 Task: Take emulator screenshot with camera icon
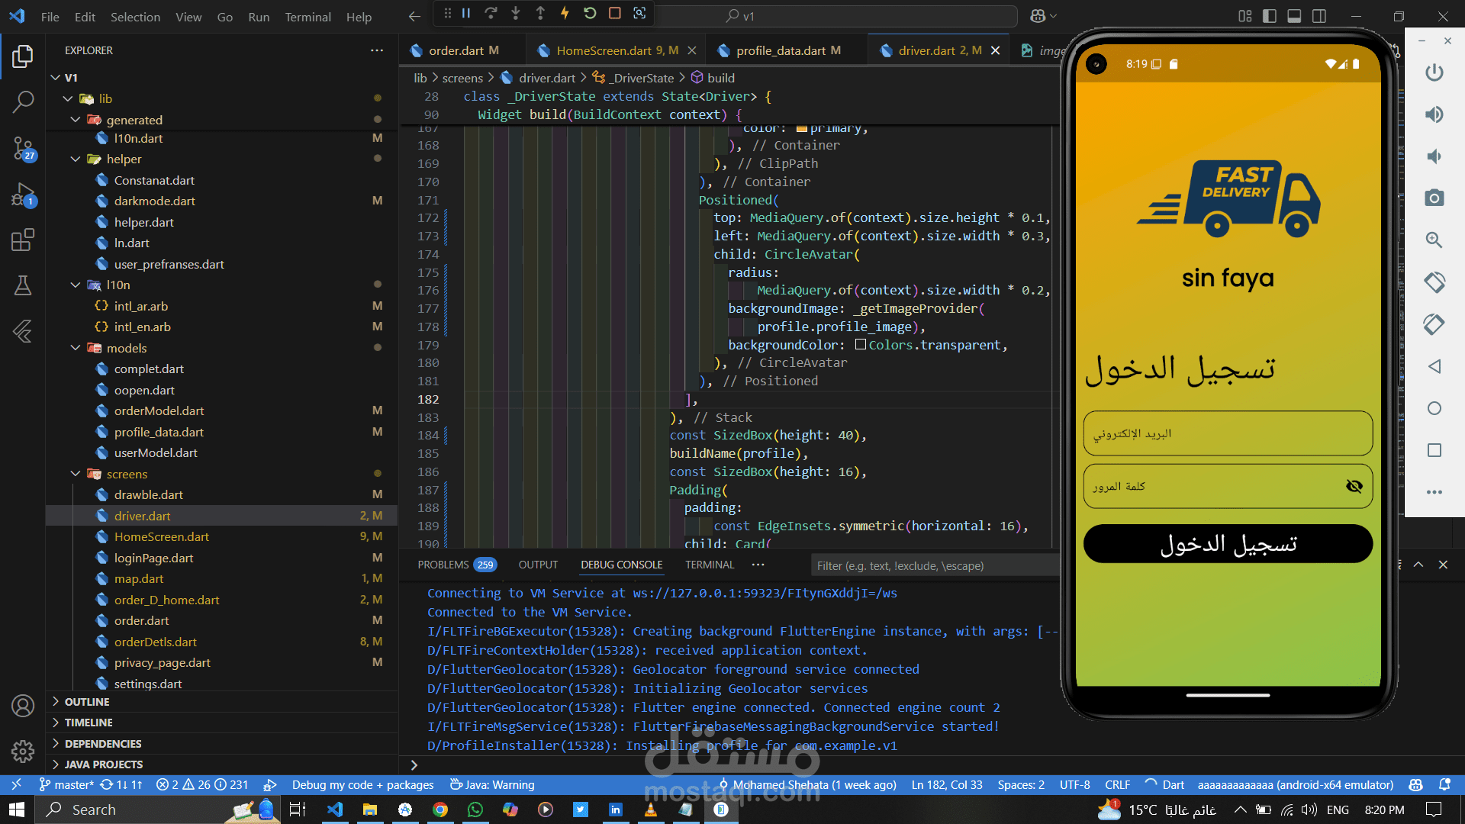click(x=1434, y=198)
